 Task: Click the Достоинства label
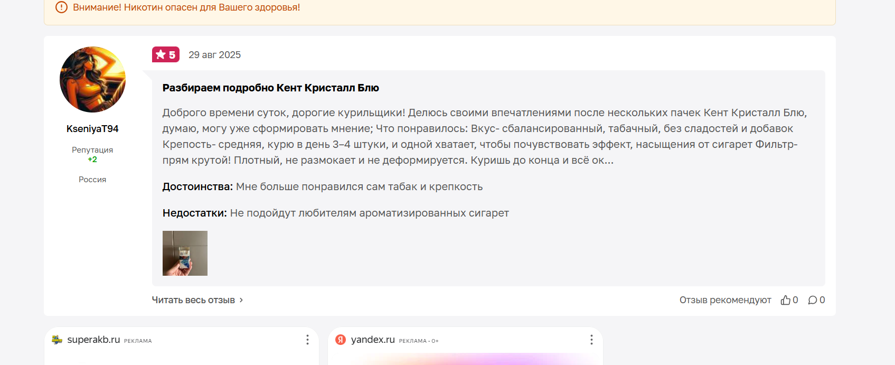pyautogui.click(x=197, y=186)
